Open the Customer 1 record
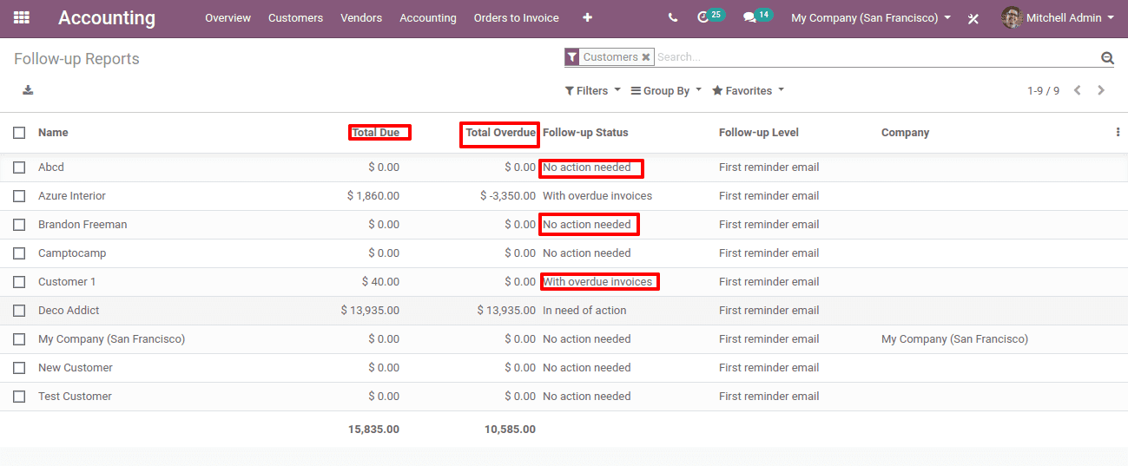 [x=67, y=282]
